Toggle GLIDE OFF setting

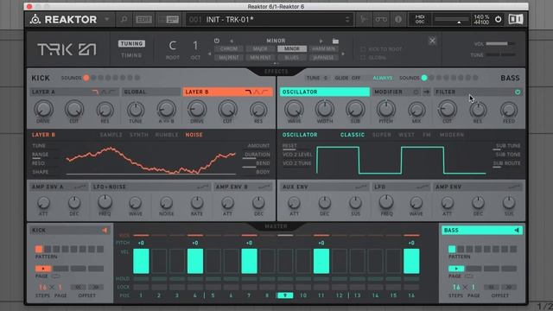pyautogui.click(x=347, y=78)
